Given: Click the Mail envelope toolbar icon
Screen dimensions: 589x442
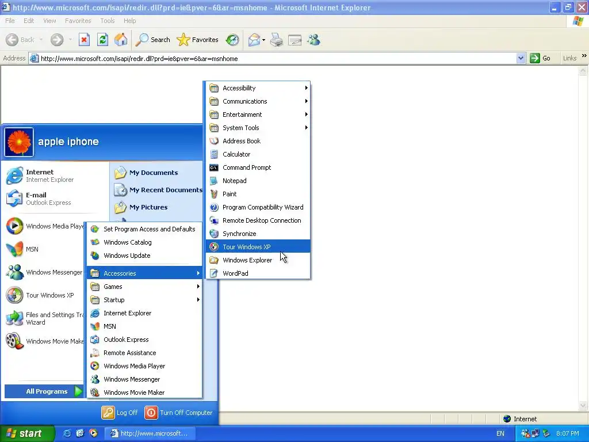Looking at the screenshot, I should (254, 40).
